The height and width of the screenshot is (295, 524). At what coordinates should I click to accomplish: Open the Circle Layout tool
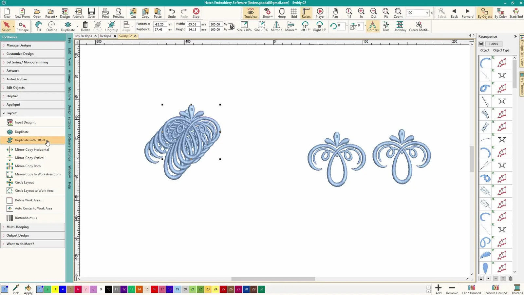coord(24,182)
